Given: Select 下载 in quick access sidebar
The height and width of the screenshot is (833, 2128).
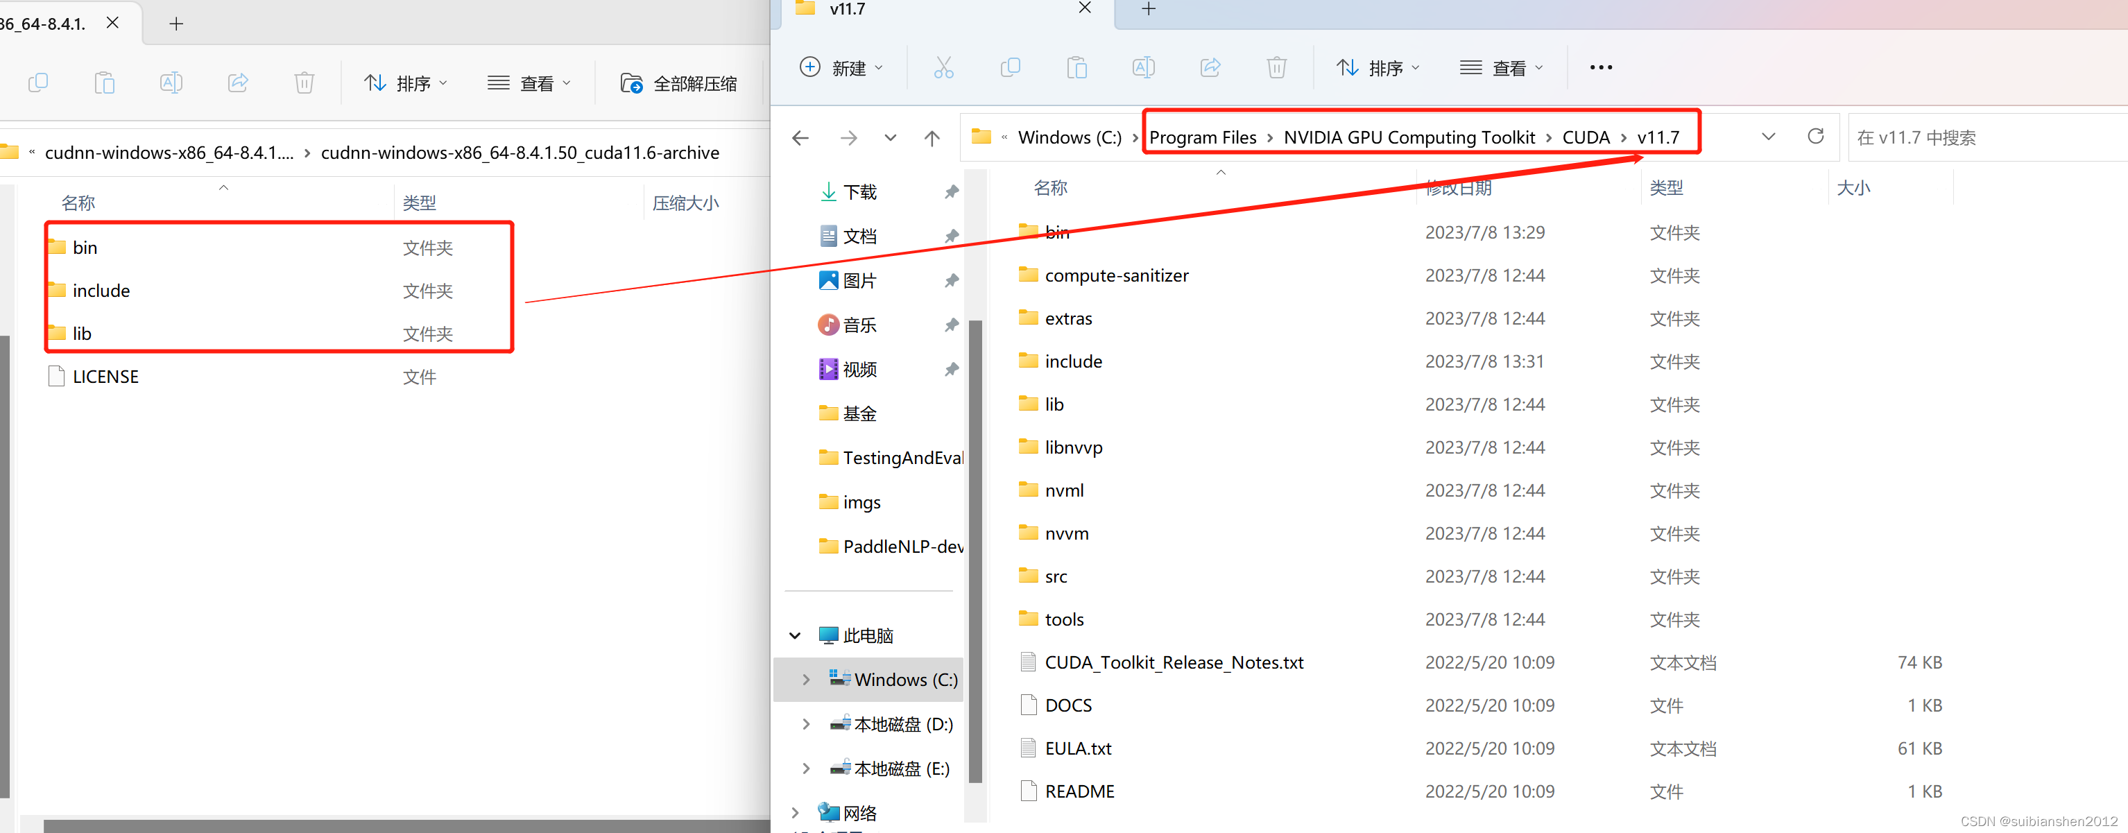Looking at the screenshot, I should coord(859,191).
